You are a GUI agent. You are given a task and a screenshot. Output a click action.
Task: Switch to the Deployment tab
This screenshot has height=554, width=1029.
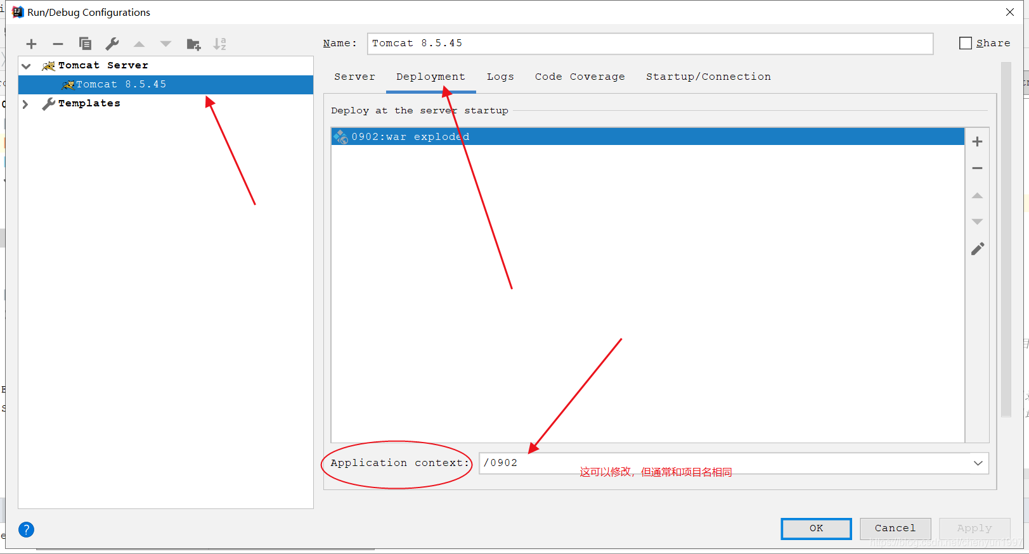click(430, 77)
